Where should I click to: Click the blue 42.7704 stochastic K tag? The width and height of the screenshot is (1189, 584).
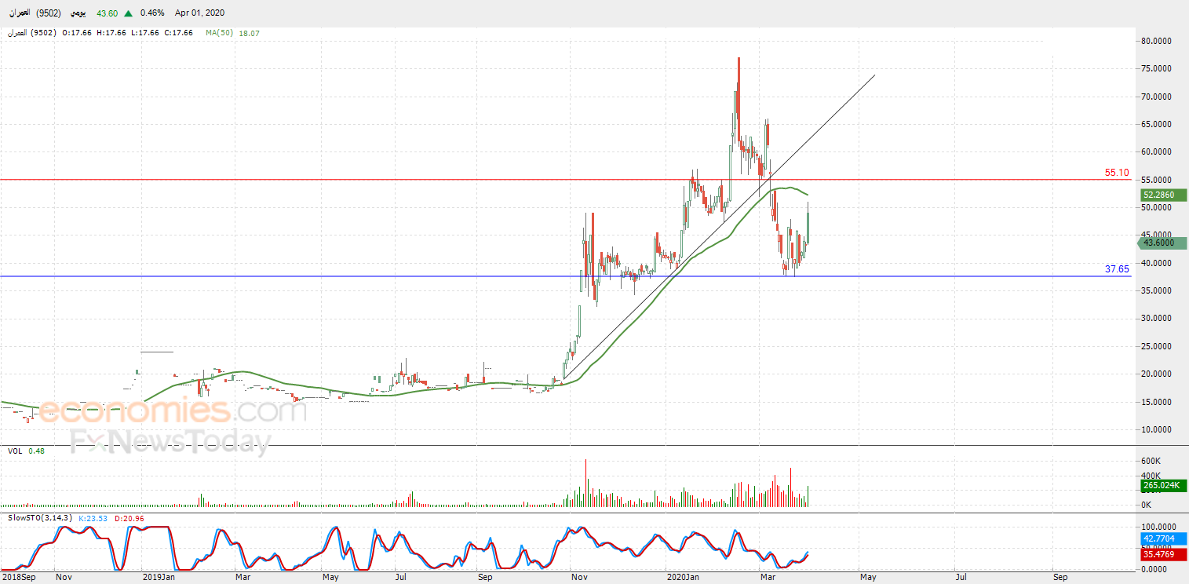click(1163, 539)
